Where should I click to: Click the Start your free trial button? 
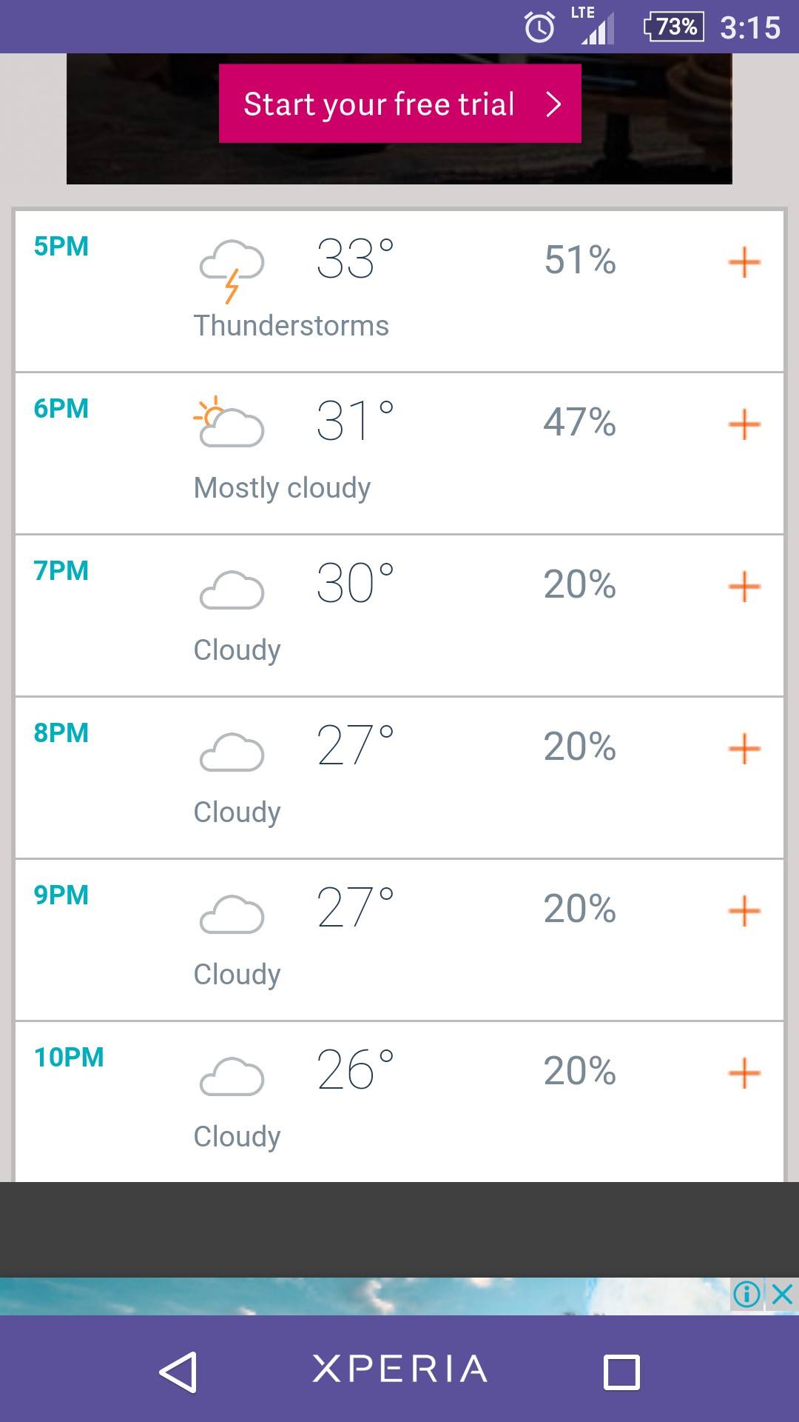coord(400,104)
